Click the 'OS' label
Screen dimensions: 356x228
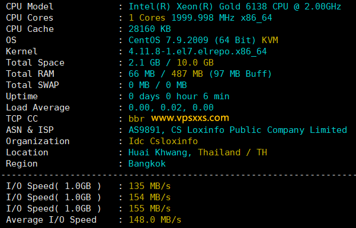coord(11,40)
